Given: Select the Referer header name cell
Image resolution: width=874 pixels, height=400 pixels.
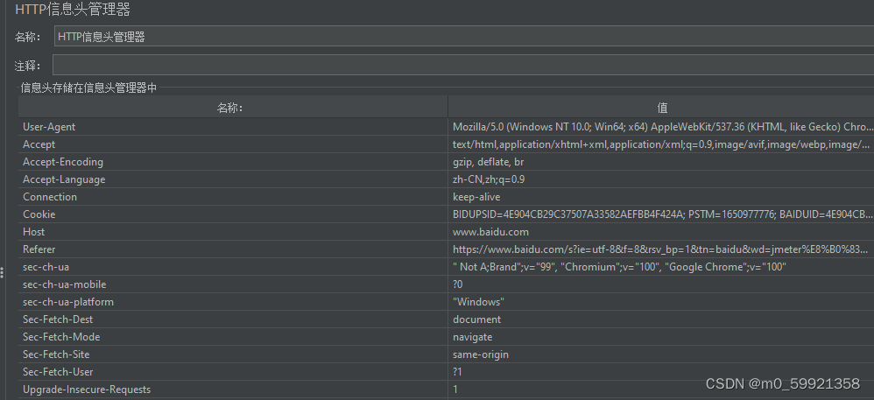Looking at the screenshot, I should pos(233,249).
